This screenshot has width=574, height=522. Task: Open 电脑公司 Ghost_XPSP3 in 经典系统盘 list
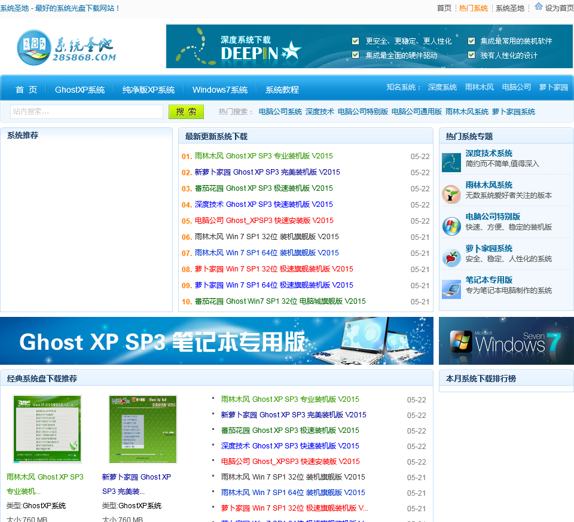[291, 461]
